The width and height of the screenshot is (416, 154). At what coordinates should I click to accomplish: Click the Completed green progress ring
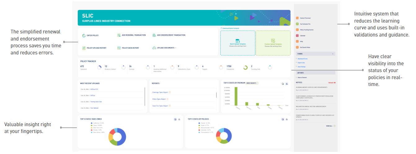[x=245, y=67]
